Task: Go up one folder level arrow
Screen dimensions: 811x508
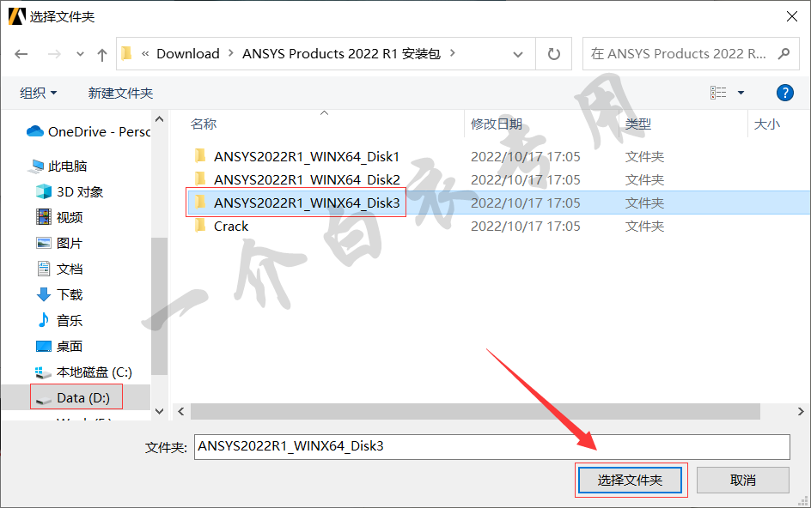Action: point(102,54)
